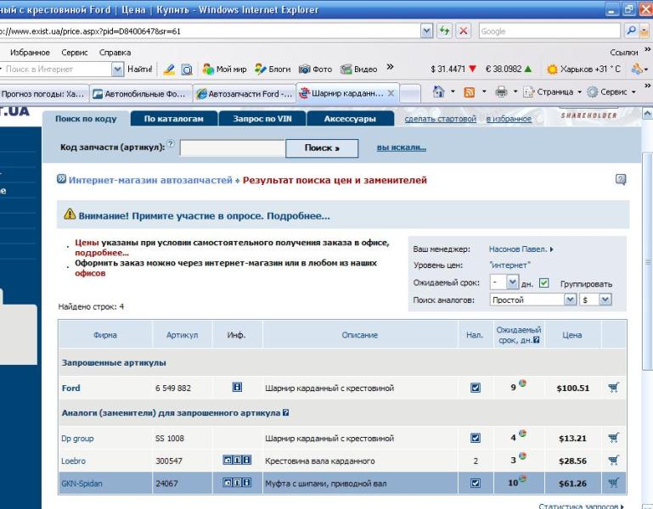This screenshot has width=653, height=509.
Task: Toggle the availability checkbox in GKN-Spidan row
Action: pyautogui.click(x=476, y=484)
